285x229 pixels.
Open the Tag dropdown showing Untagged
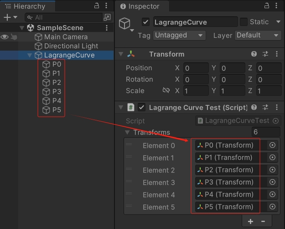coord(179,35)
